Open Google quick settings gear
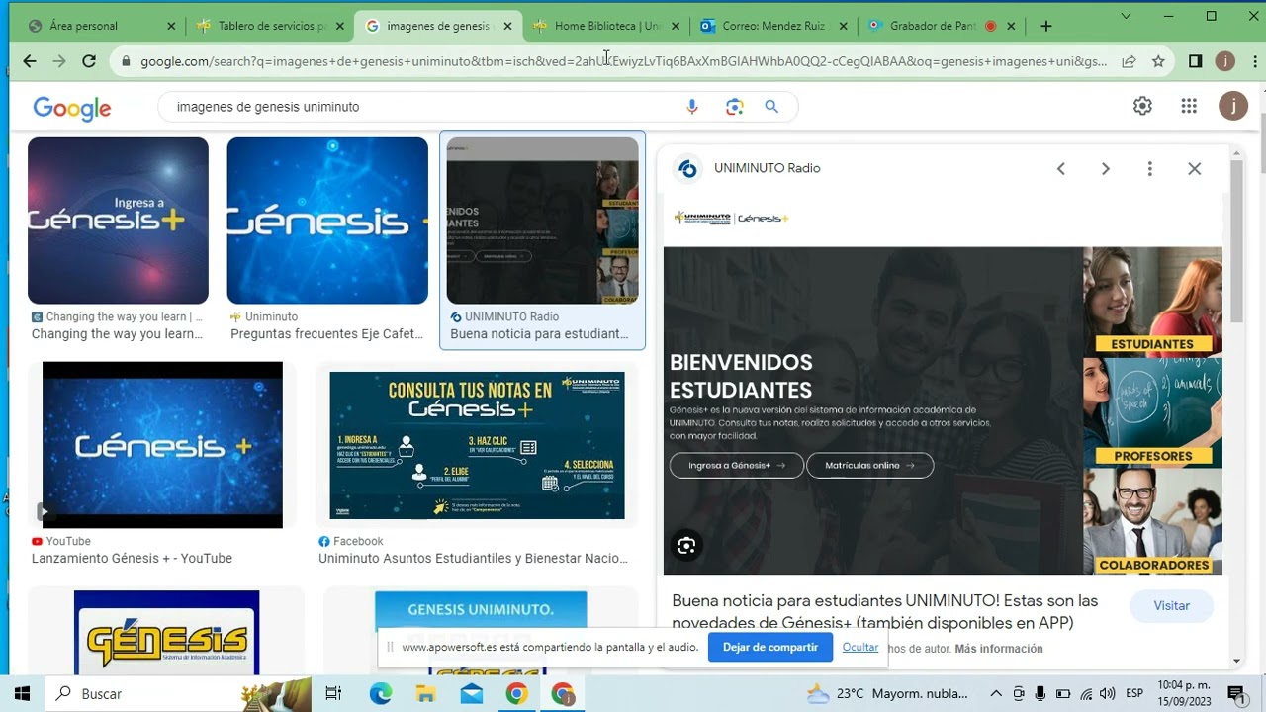The height and width of the screenshot is (712, 1266). coord(1142,106)
